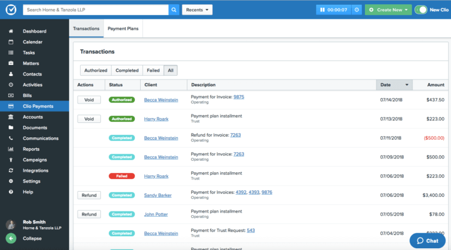Open Harry Roark link in failed row
This screenshot has height=250, width=451.
tap(156, 176)
